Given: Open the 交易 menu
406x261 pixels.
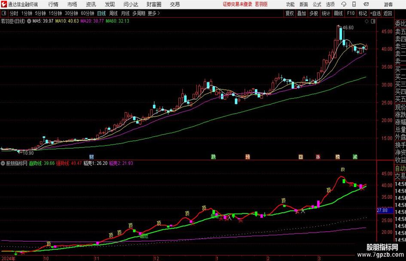Looking at the screenshot, I should pos(175,4).
